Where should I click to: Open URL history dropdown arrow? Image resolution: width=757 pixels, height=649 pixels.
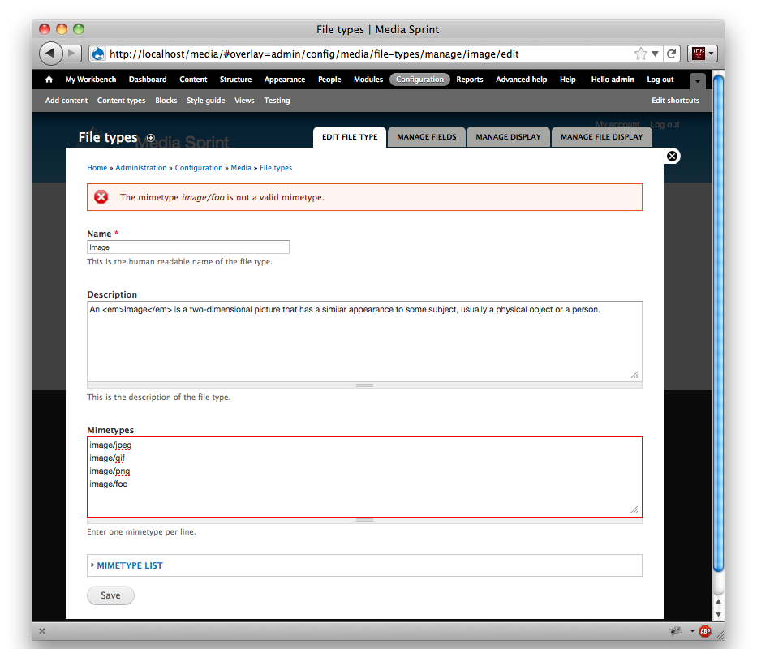(x=655, y=54)
